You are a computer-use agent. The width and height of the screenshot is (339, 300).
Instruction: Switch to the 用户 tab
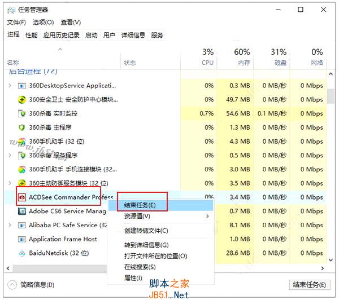tap(109, 35)
